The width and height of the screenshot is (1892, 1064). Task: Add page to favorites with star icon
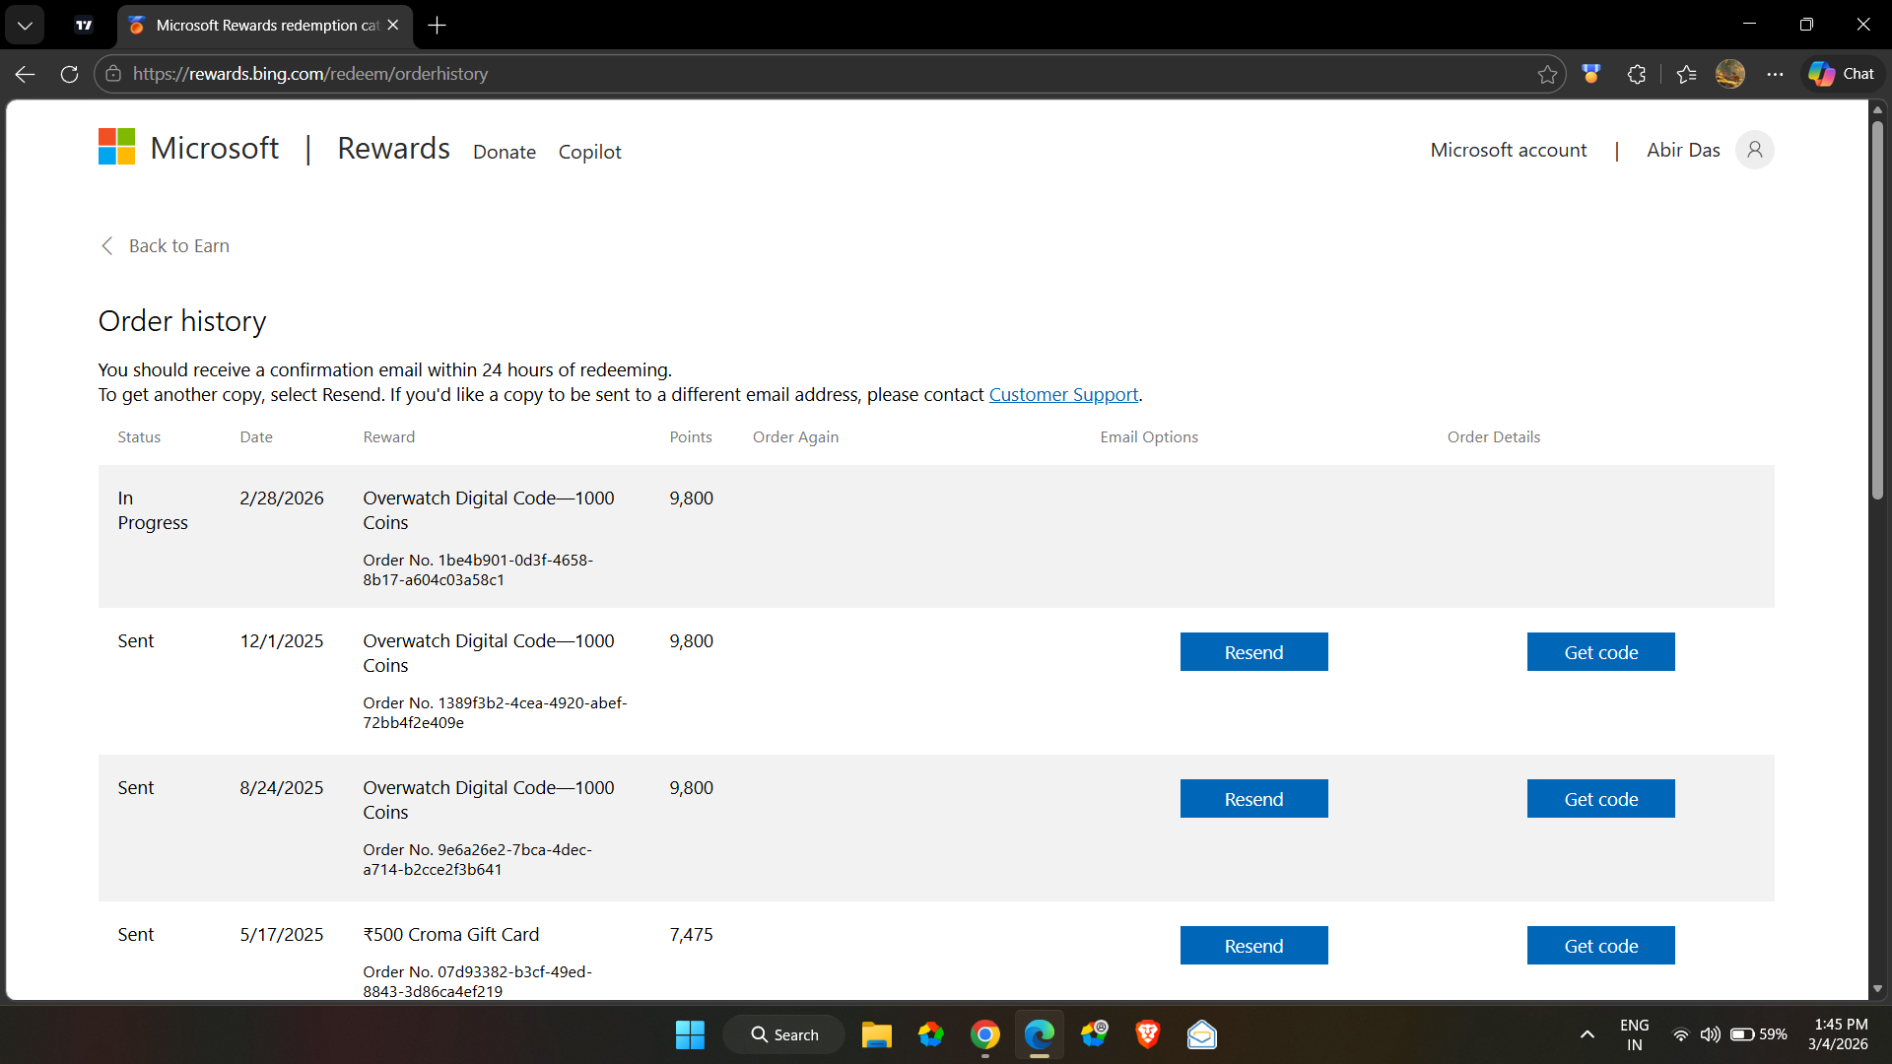(1547, 74)
